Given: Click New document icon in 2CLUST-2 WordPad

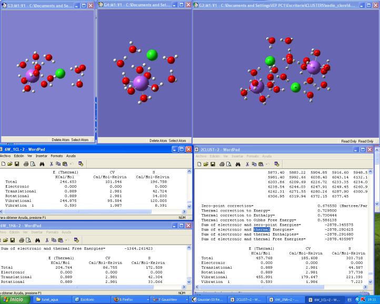Looking at the screenshot, I should [x=198, y=164].
